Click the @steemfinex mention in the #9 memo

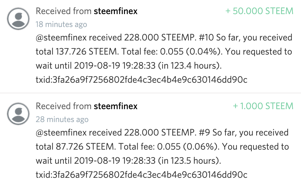61,133
